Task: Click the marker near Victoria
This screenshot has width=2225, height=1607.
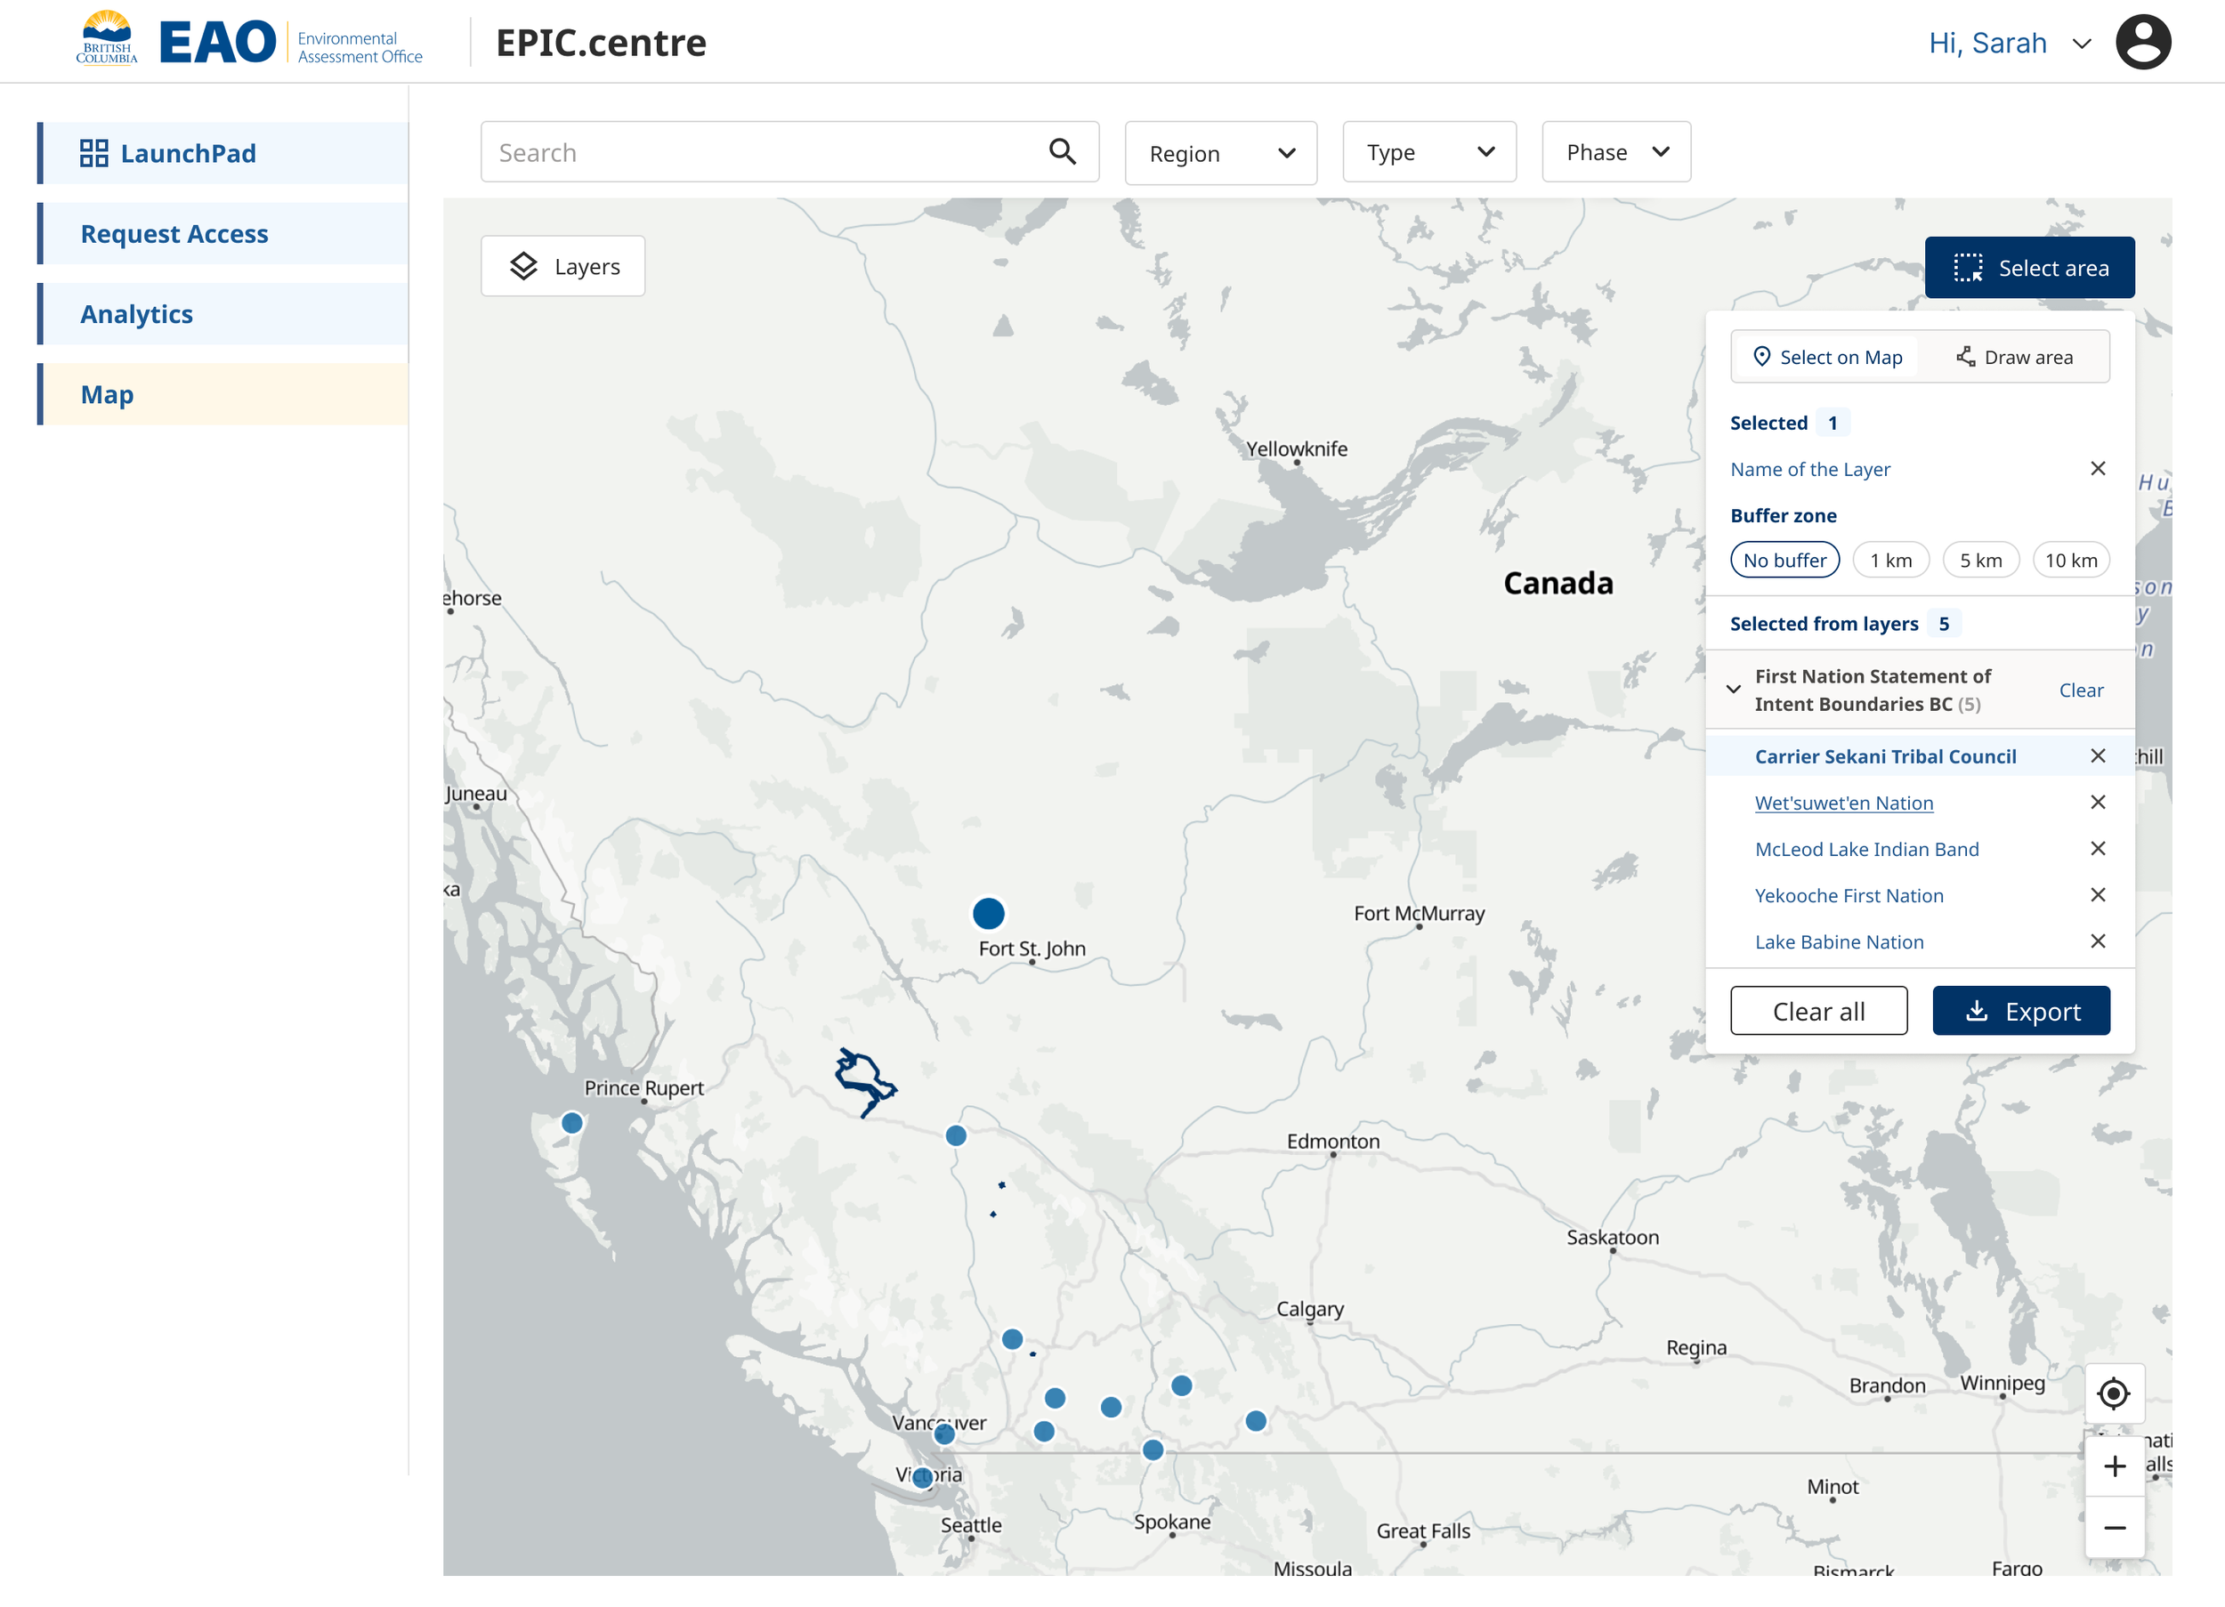Action: tap(921, 1477)
